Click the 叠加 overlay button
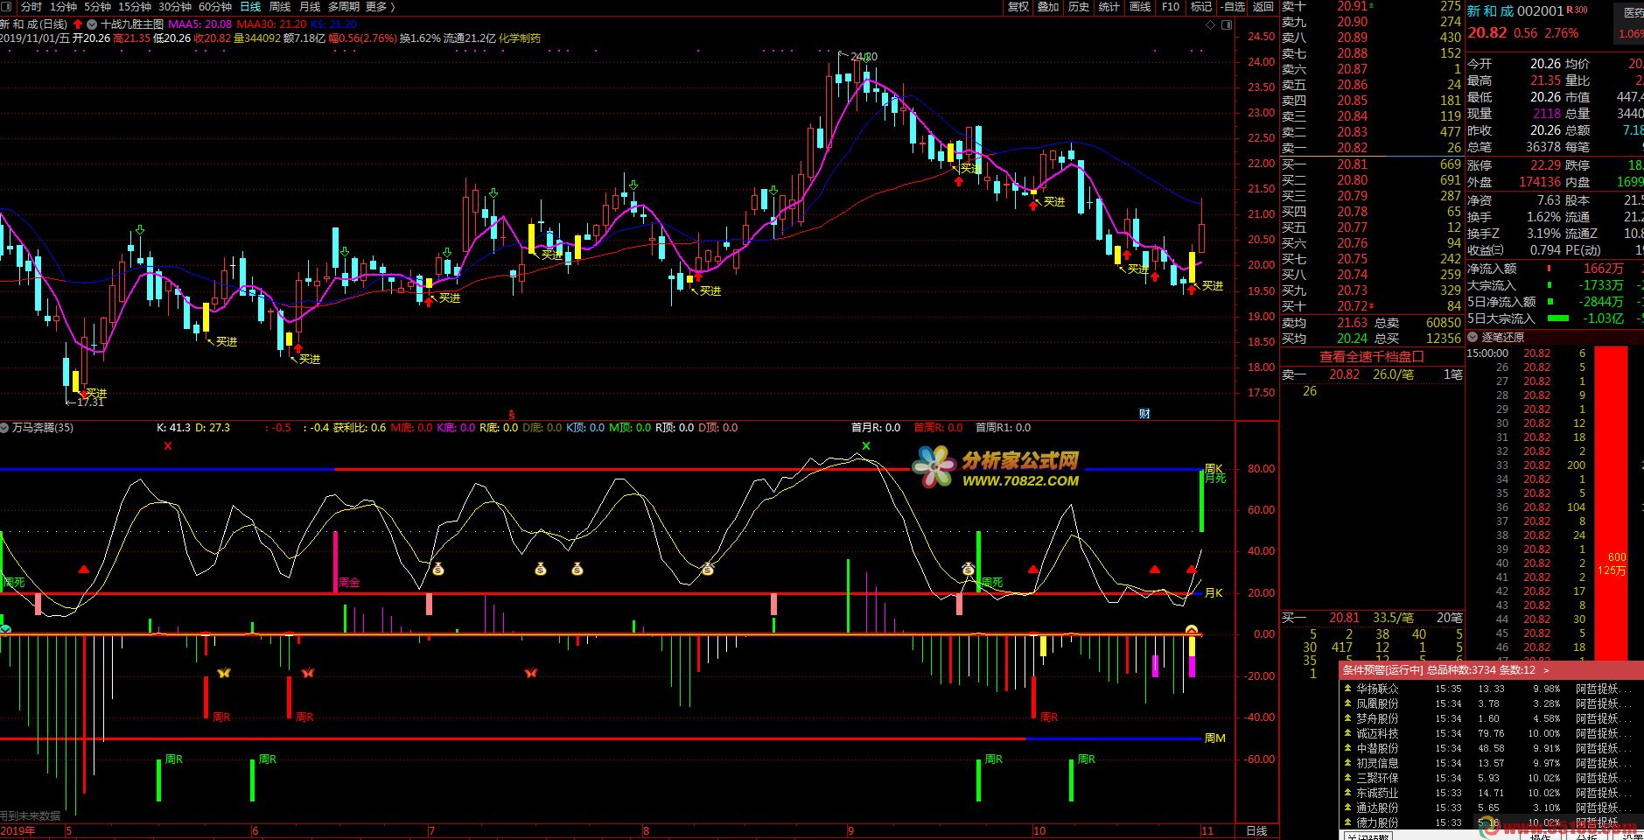This screenshot has width=1644, height=840. (x=1048, y=6)
